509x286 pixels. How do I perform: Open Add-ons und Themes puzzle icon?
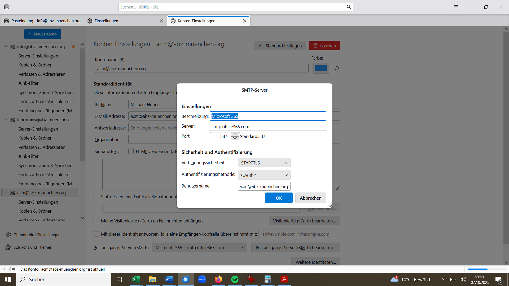(x=8, y=247)
